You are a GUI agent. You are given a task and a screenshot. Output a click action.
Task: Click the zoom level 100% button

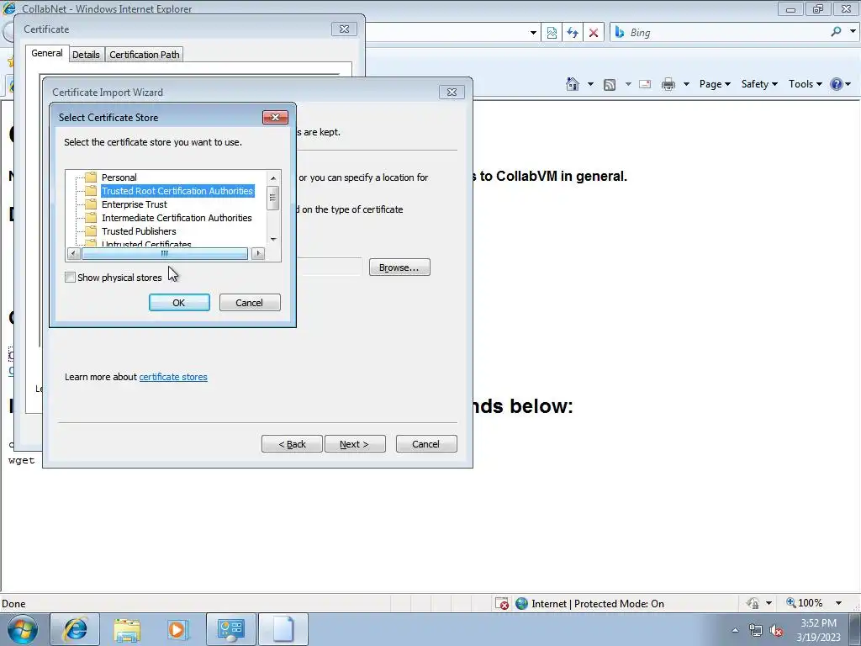(805, 603)
